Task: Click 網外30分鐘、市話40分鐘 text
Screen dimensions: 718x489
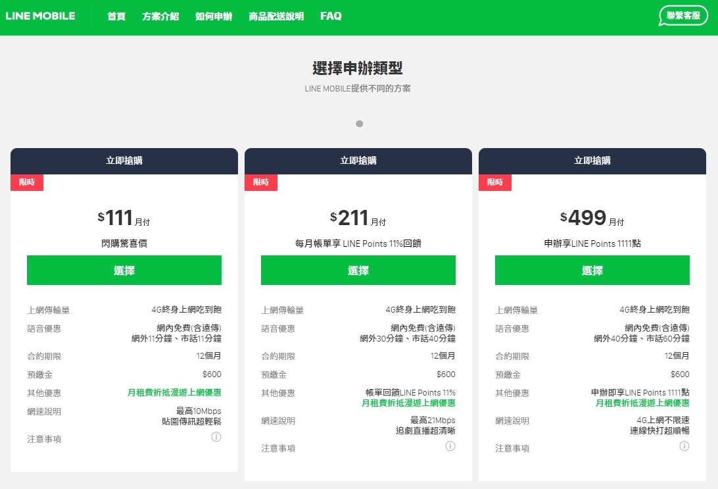Action: [408, 339]
